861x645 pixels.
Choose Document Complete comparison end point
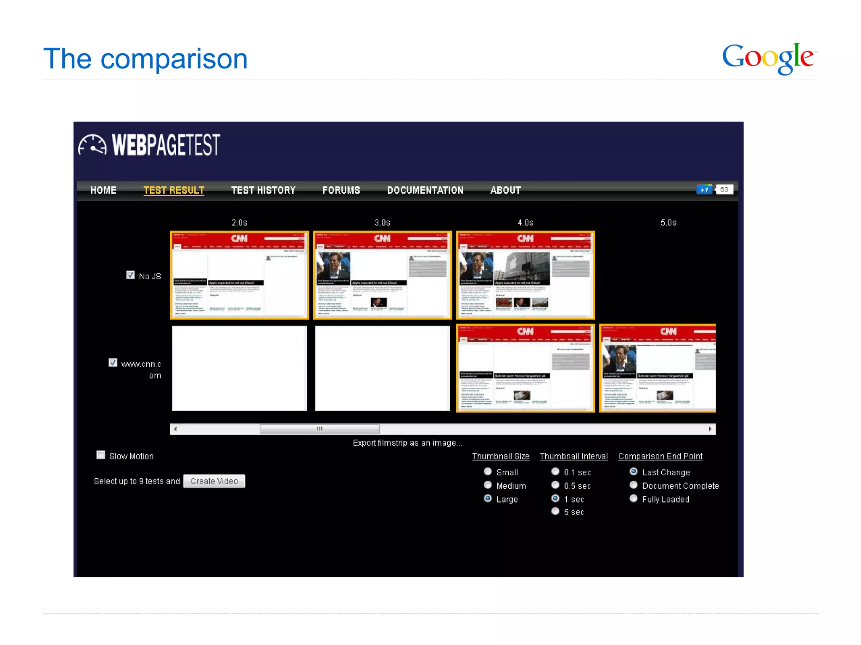[634, 485]
